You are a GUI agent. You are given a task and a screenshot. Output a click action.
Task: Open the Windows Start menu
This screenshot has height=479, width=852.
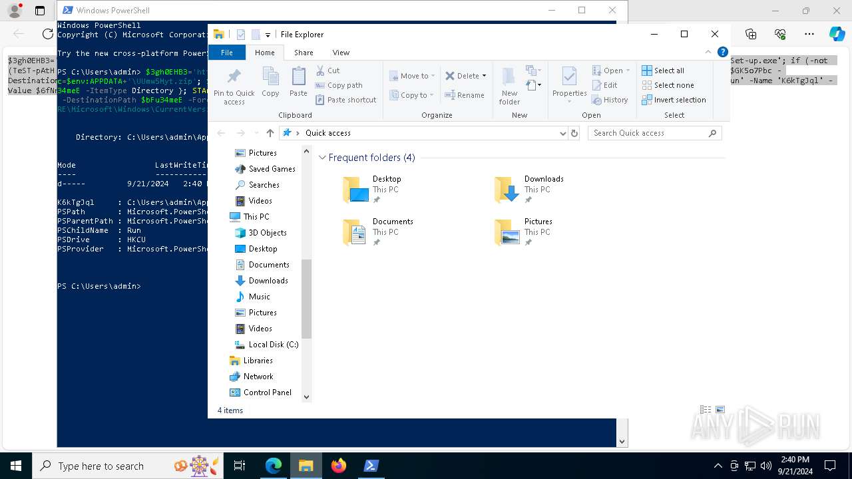[16, 466]
